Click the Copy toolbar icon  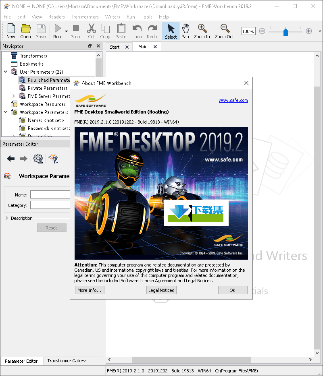tap(105, 31)
